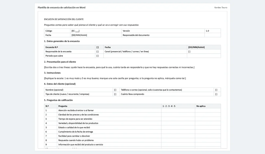
Task: Click row 'Cumplimiento de la fecha de entrega'
Action: pos(132,132)
